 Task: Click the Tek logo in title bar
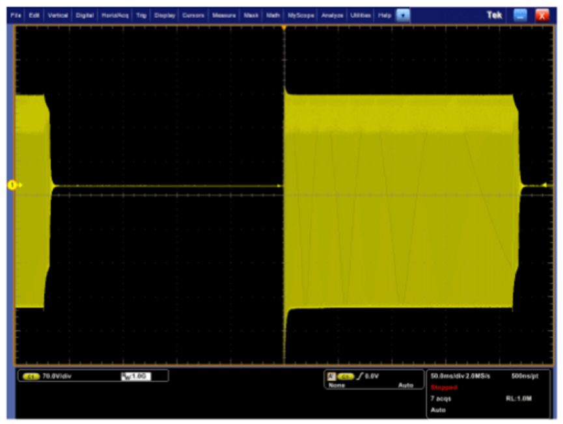(x=495, y=15)
